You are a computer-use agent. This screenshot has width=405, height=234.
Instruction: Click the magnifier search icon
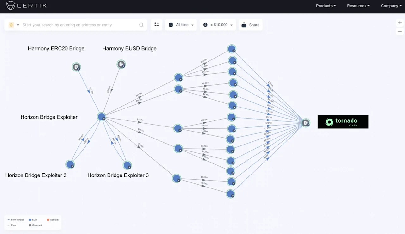point(141,25)
